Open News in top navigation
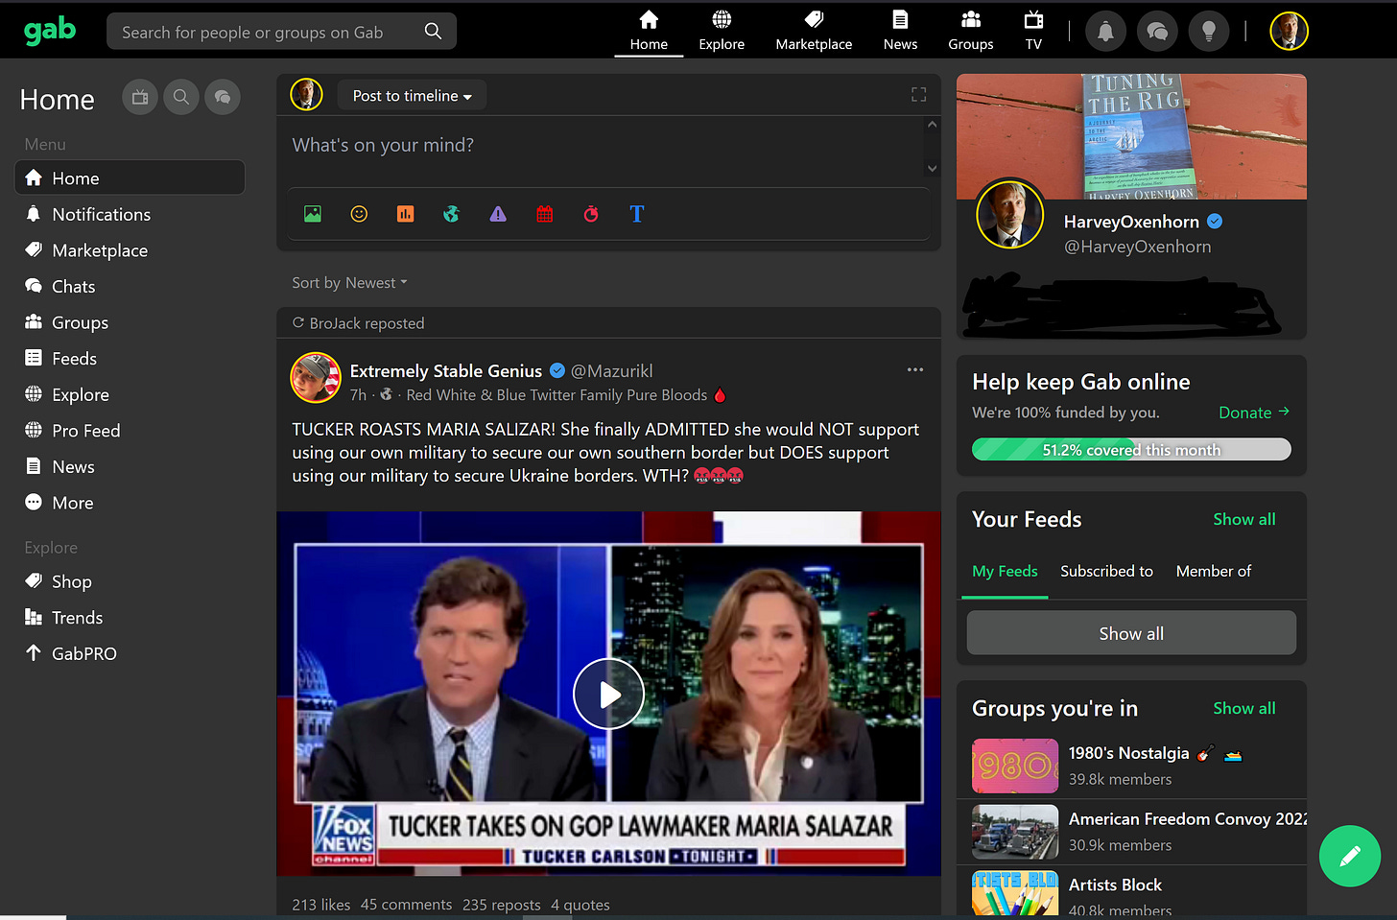This screenshot has width=1397, height=920. click(x=900, y=31)
